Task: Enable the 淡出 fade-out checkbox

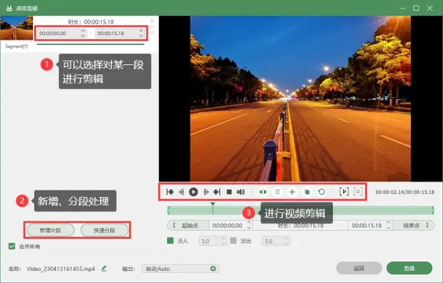Action: pos(234,241)
